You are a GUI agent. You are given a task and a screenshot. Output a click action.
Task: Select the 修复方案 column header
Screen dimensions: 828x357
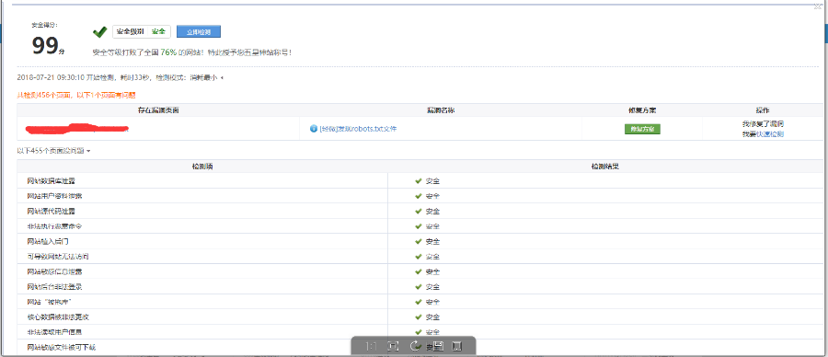point(642,110)
